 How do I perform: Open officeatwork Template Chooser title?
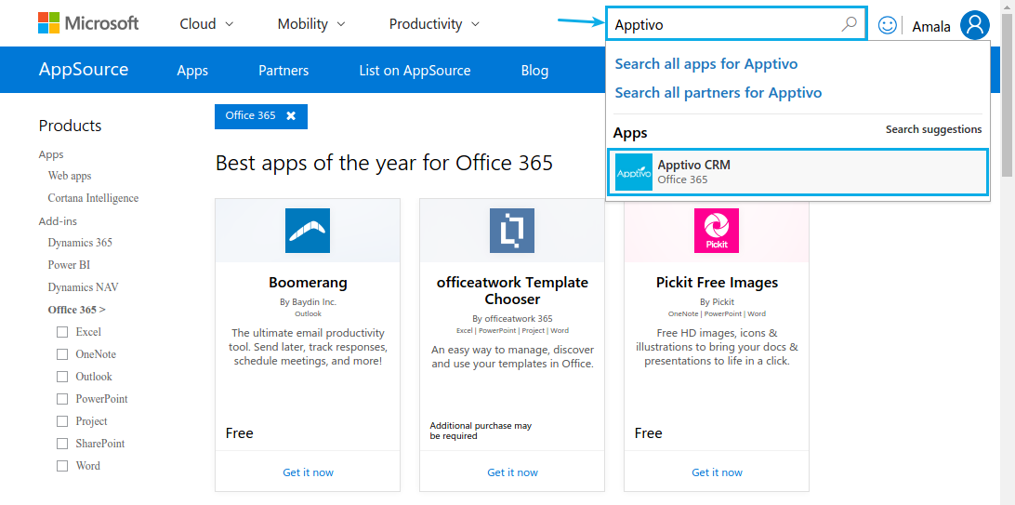coord(513,291)
